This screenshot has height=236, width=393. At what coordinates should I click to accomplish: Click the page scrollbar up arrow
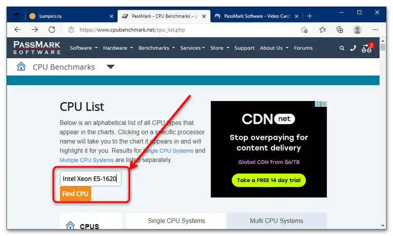[382, 41]
